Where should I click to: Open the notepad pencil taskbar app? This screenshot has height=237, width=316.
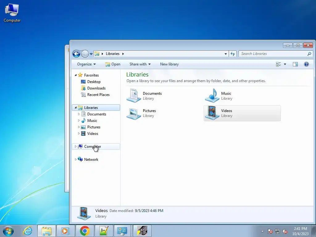pyautogui.click(x=104, y=231)
